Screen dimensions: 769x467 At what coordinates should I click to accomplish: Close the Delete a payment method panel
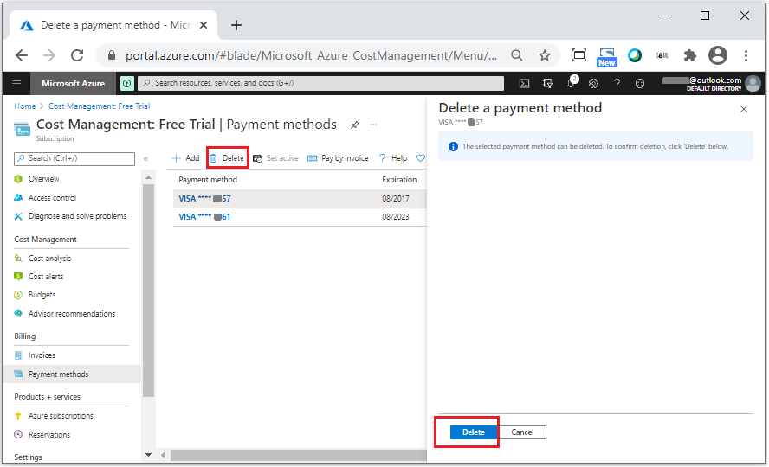point(744,109)
